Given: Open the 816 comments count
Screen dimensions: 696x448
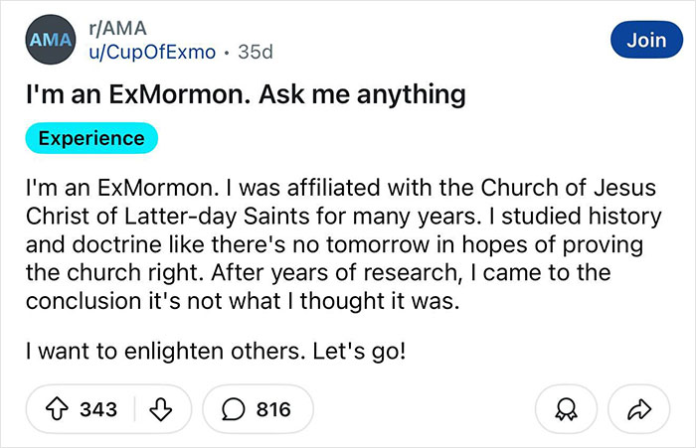Looking at the screenshot, I should pos(273,409).
